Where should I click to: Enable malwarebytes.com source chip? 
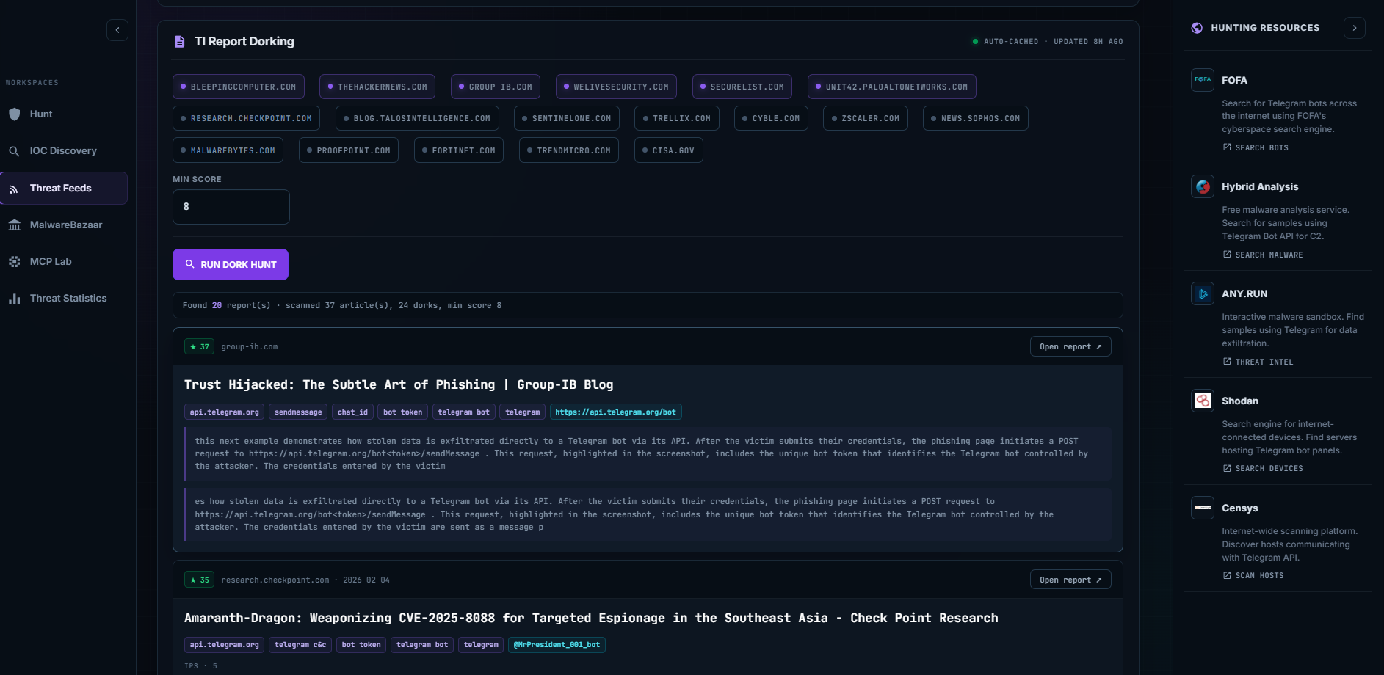tap(228, 150)
